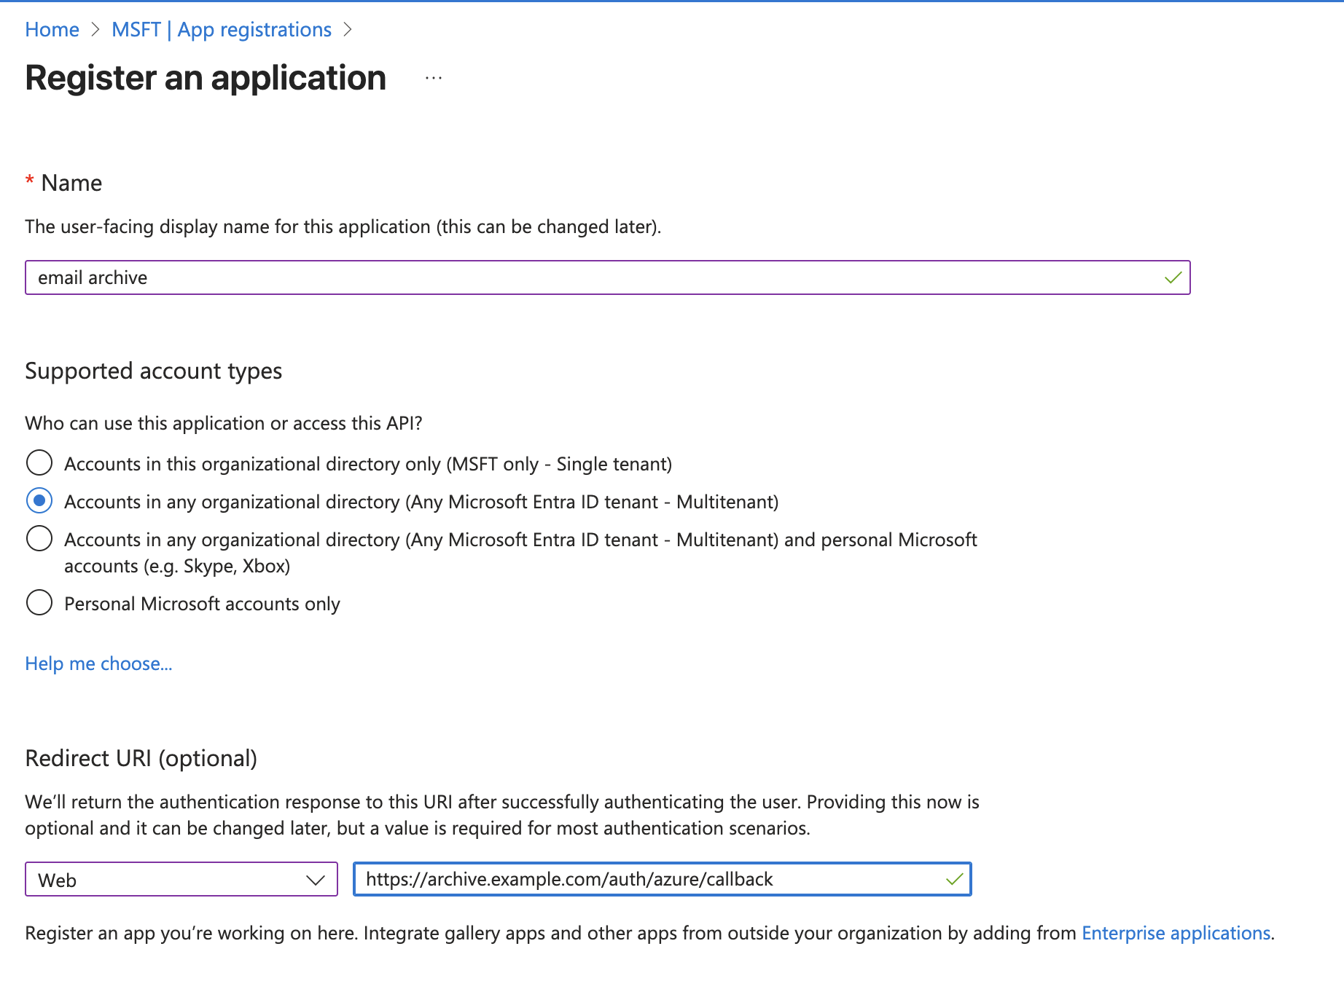Open the Help me choose link
Viewport: 1344px width, 989px height.
(98, 663)
